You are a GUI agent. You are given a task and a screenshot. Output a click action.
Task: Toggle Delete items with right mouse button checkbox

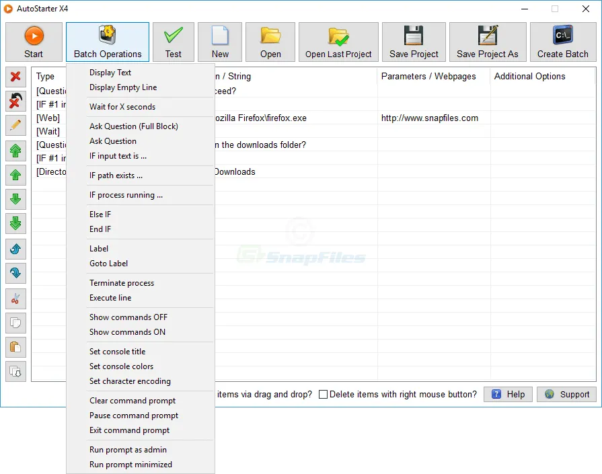pos(324,395)
